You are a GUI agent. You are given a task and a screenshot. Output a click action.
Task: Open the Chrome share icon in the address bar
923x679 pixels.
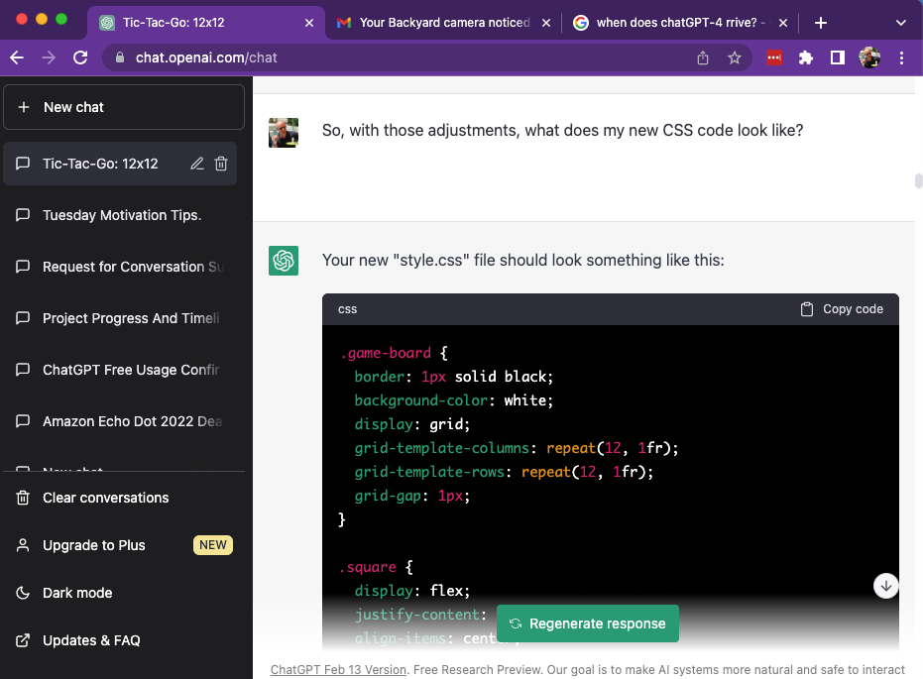click(x=703, y=57)
